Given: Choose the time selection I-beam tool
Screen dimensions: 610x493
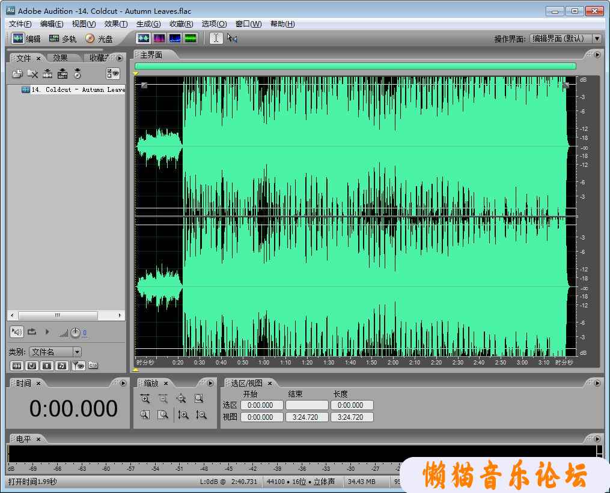Looking at the screenshot, I should point(216,38).
